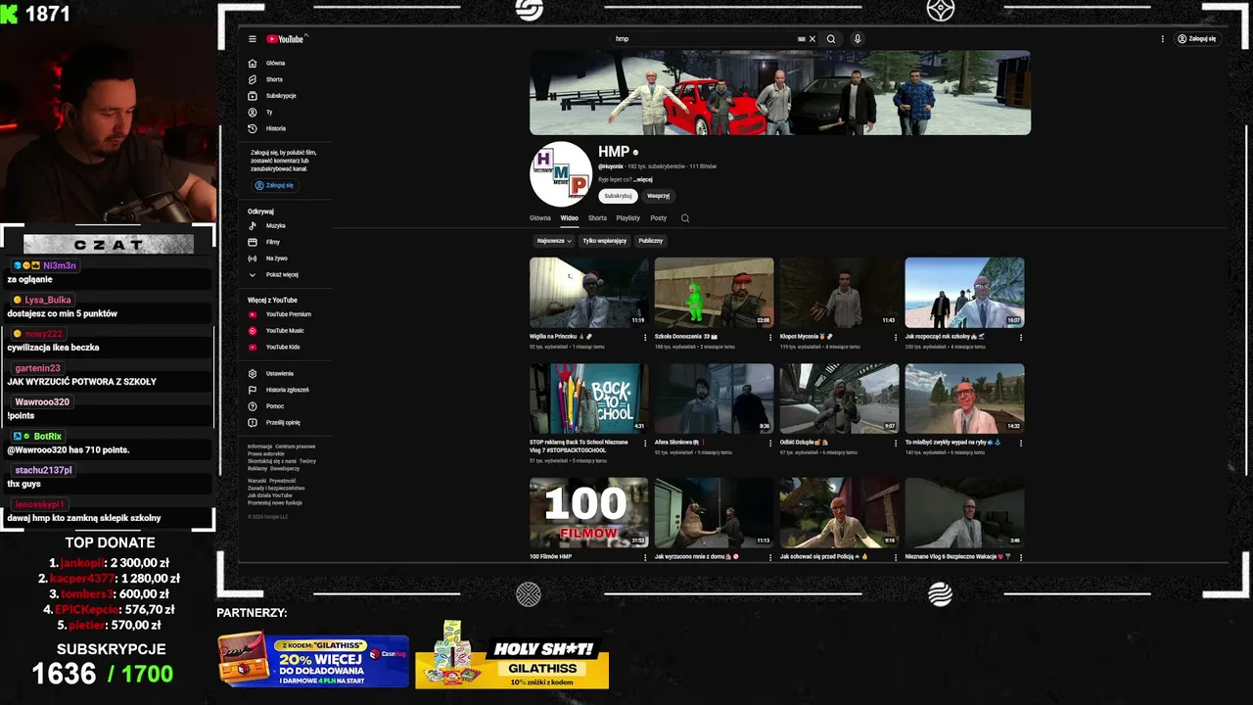Click Regulamin/Informacje footer link 'Informacje'

259,446
